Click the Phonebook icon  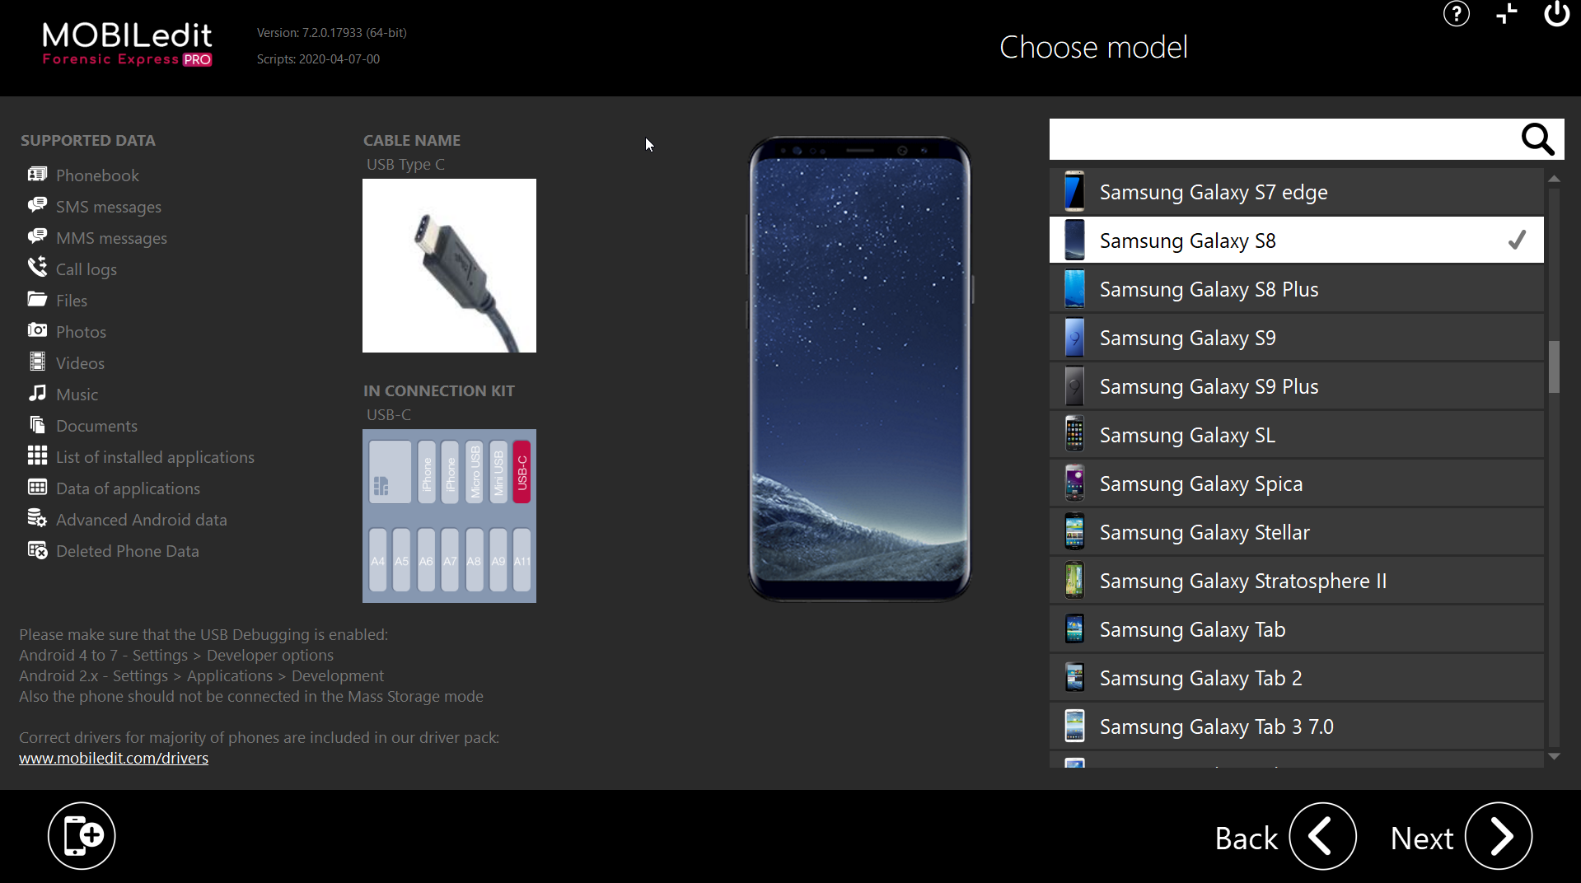(37, 174)
